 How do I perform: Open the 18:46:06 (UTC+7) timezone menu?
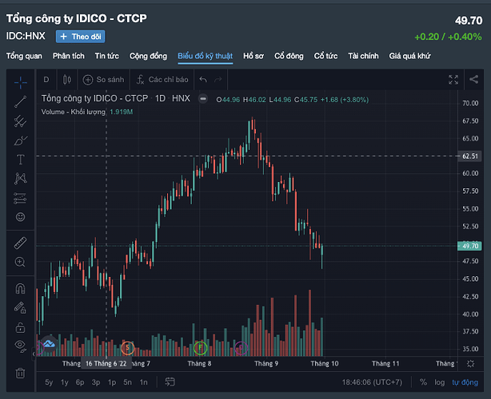pyautogui.click(x=372, y=382)
